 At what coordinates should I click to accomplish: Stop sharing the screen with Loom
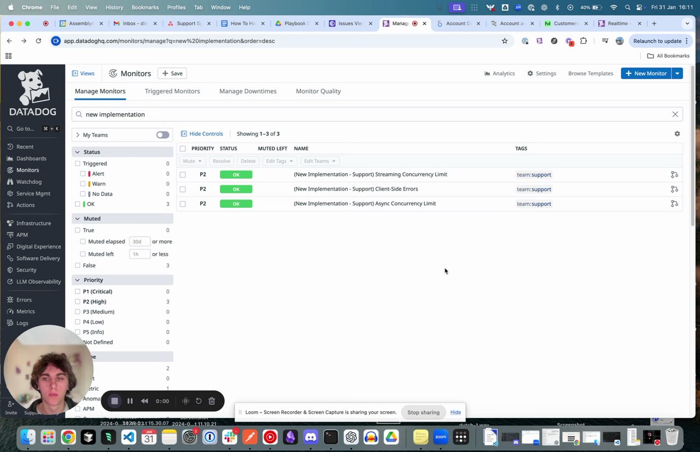(423, 412)
